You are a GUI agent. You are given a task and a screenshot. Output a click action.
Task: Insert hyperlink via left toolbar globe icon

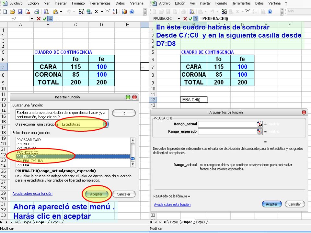click(89, 12)
